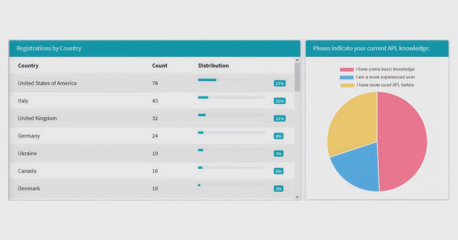Click the yellow pie chart slice
Image resolution: width=458 pixels, height=240 pixels.
[351, 122]
